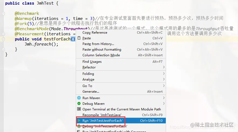Open the Run Maven menu entry
The image size is (238, 132).
click(121, 98)
